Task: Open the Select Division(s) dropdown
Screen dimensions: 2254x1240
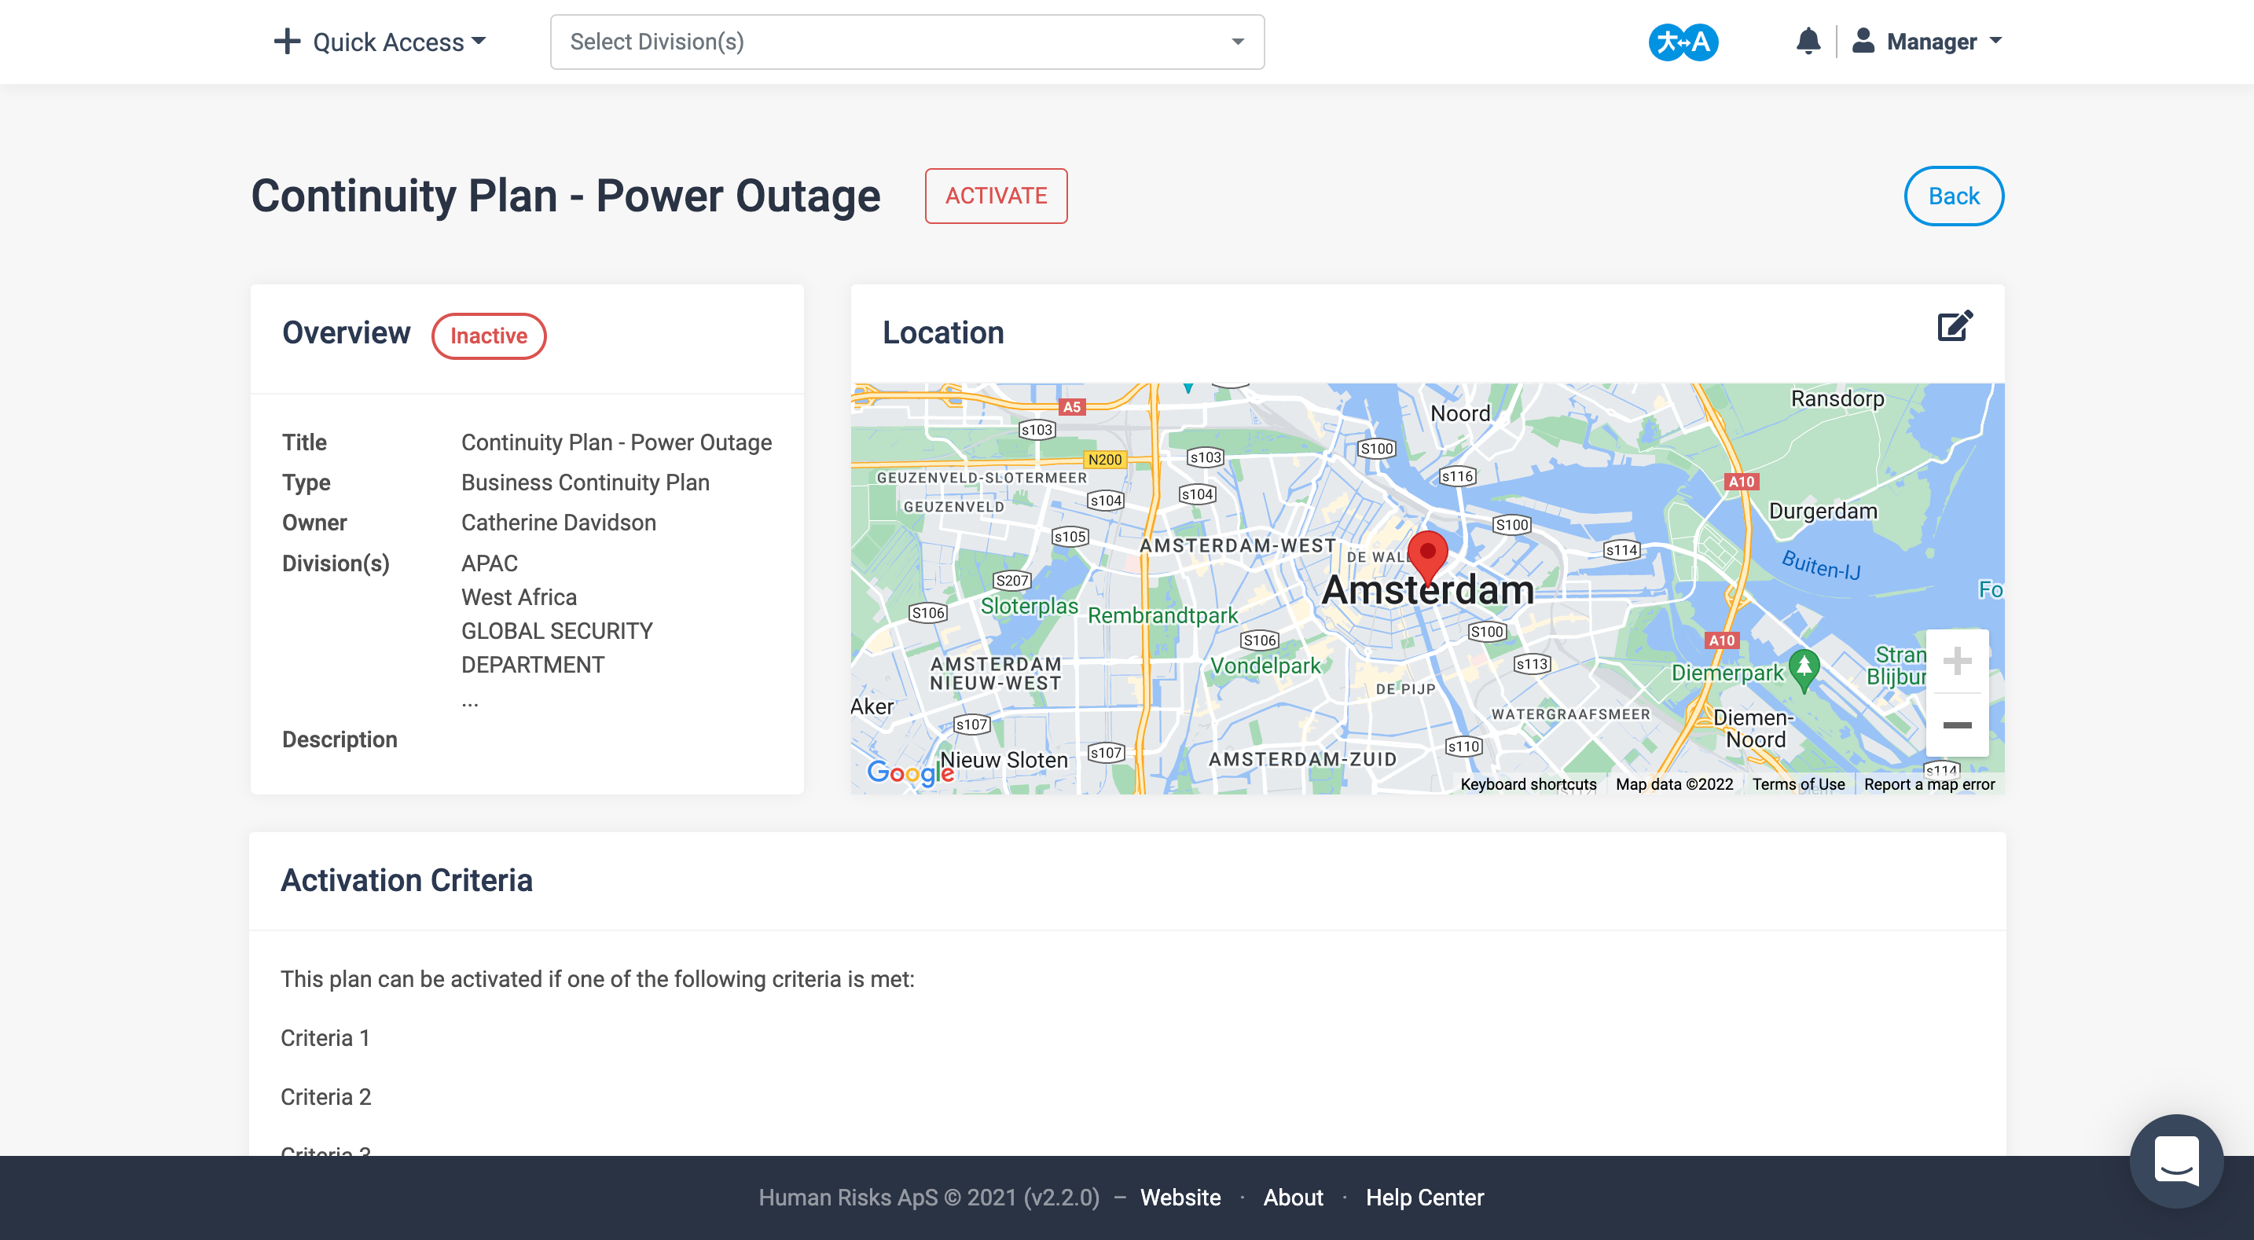Action: (905, 41)
